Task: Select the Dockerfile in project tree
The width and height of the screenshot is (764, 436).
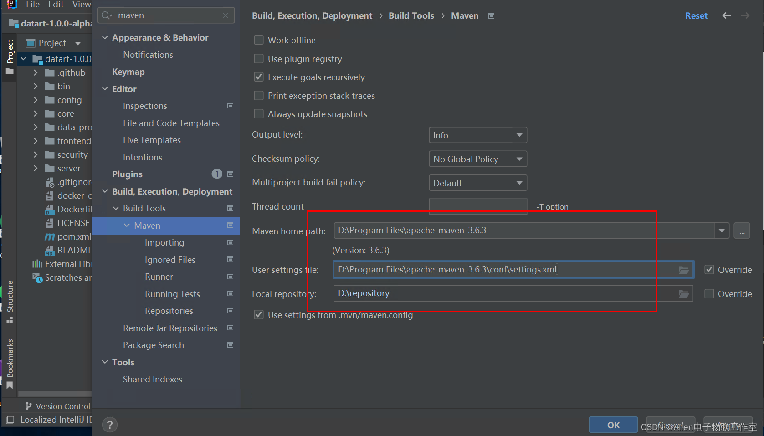Action: click(x=68, y=209)
